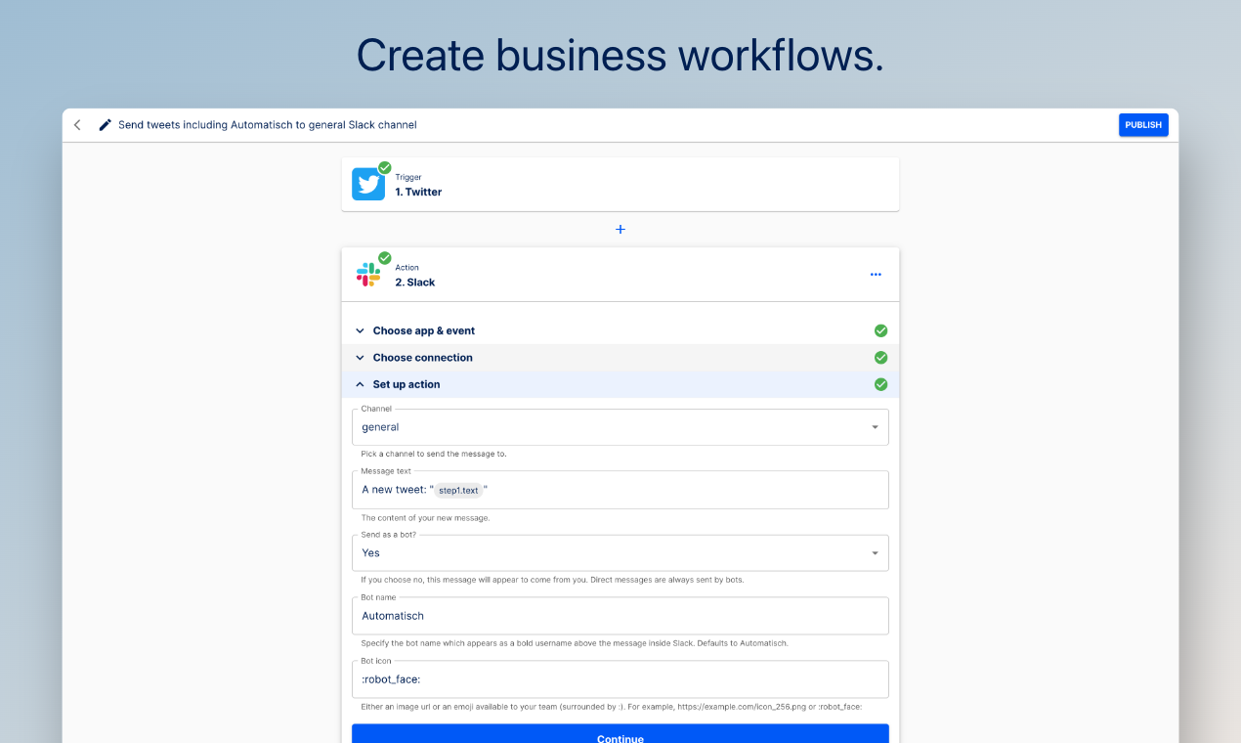
Task: Expand Choose connection section
Action: 620,358
